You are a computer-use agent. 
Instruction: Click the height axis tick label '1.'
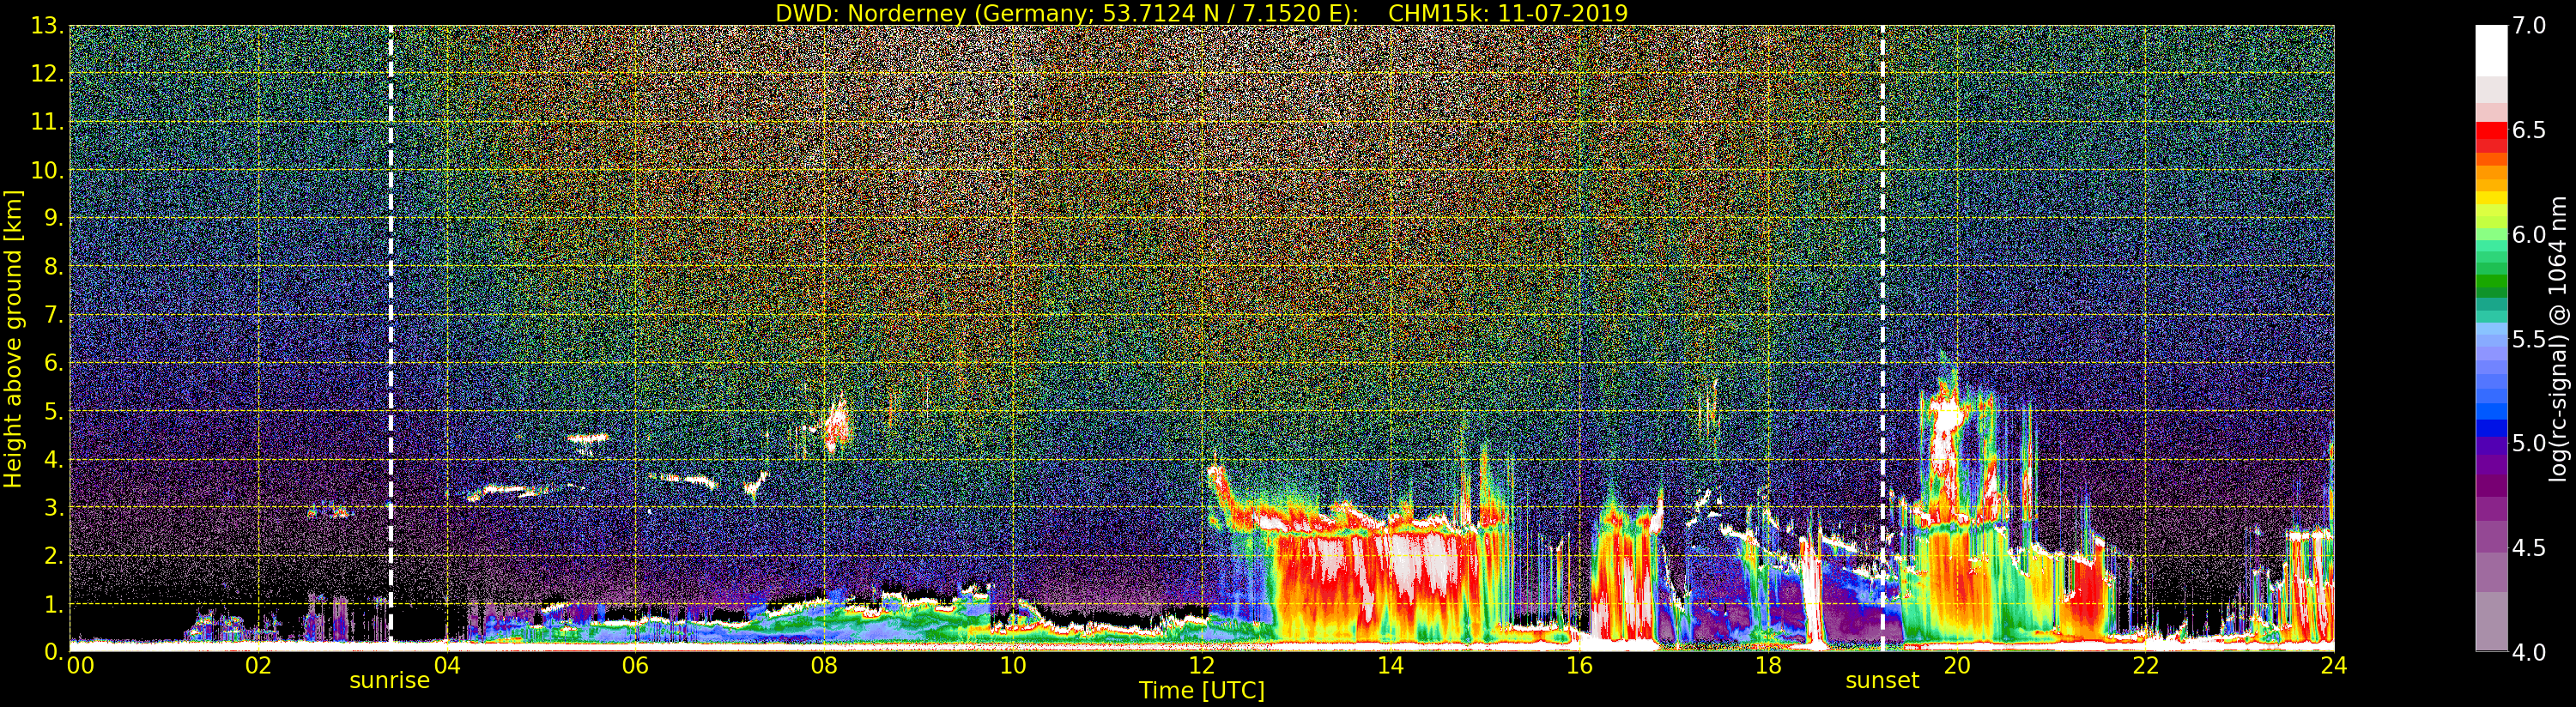pyautogui.click(x=53, y=603)
